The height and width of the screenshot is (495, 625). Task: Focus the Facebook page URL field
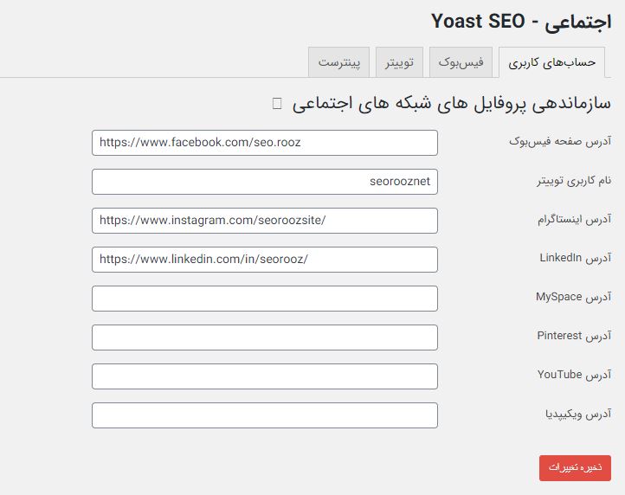click(265, 143)
